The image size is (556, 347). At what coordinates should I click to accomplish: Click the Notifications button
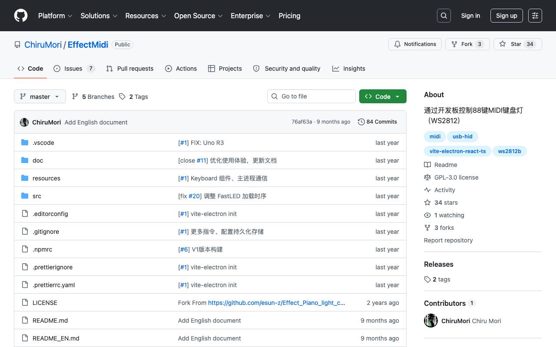(415, 44)
